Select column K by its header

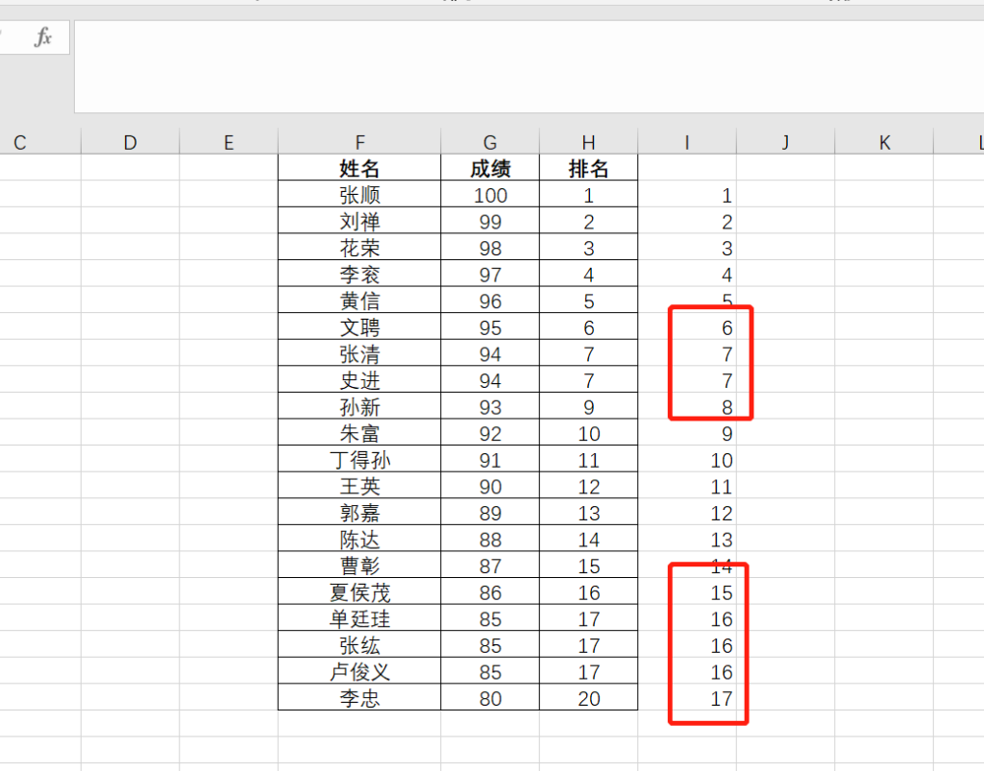pyautogui.click(x=884, y=142)
